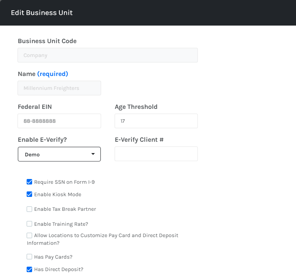Click the Enable E-Verify? label

(x=42, y=140)
